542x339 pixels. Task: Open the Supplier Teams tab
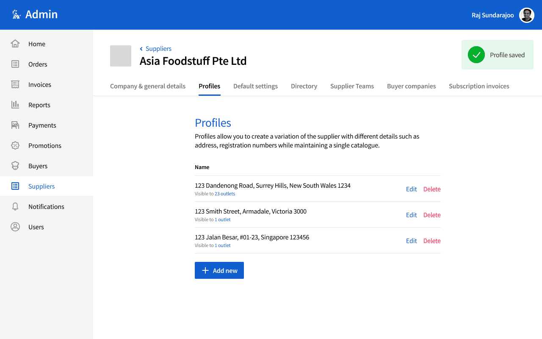pyautogui.click(x=352, y=86)
